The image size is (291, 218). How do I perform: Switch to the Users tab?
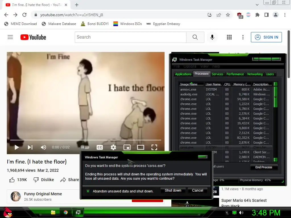pos(270,74)
